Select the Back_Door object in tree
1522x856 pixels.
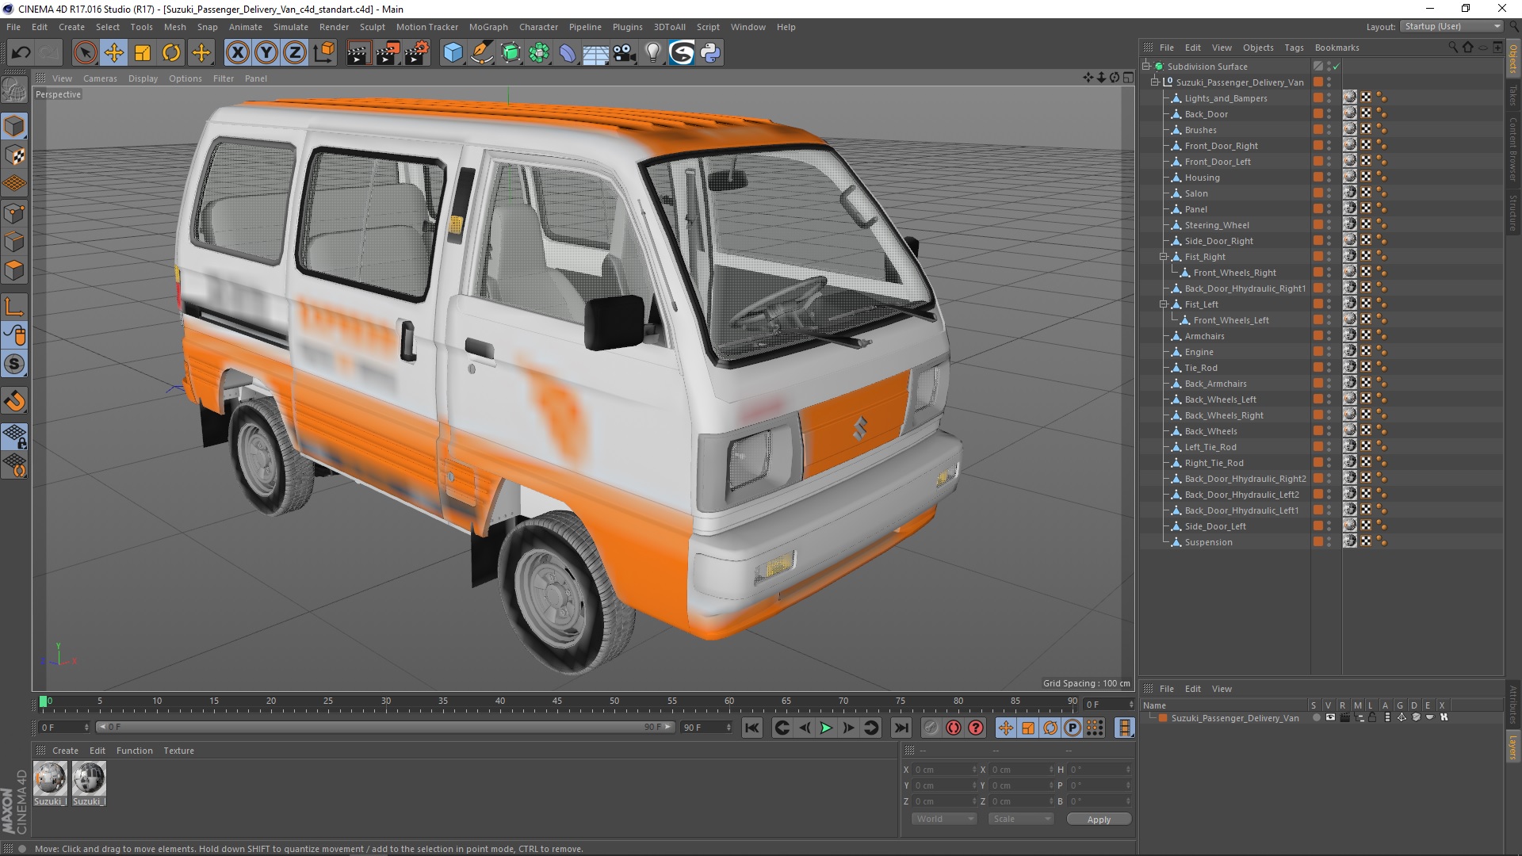(x=1206, y=114)
